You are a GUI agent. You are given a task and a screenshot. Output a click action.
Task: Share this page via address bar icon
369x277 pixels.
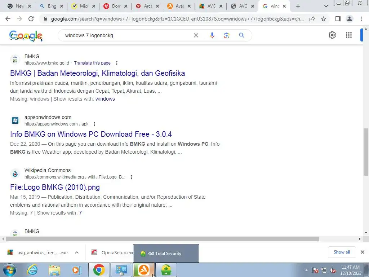point(312,19)
